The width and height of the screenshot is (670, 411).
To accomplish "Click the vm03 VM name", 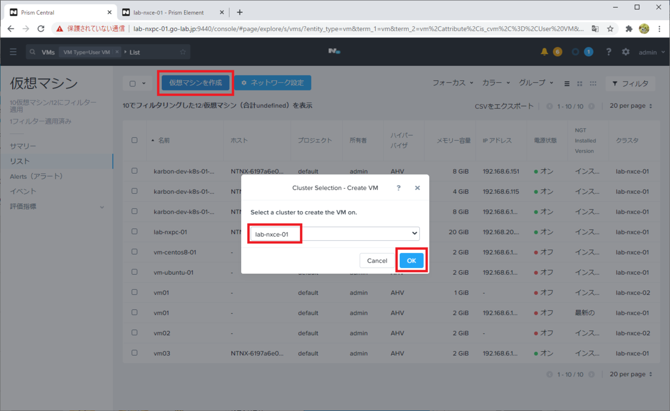I will [x=161, y=353].
